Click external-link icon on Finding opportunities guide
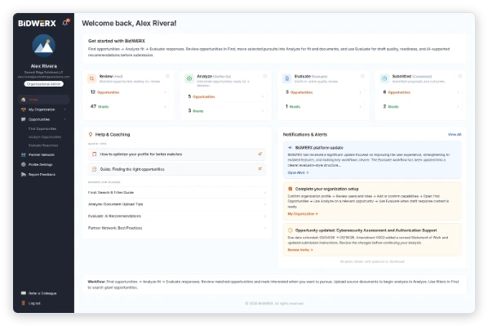Viewport: 488px width, 326px height. coord(260,169)
